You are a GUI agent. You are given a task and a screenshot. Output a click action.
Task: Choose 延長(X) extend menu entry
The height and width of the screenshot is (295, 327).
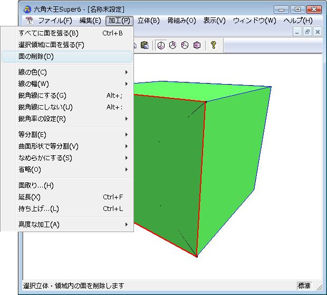coord(67,197)
